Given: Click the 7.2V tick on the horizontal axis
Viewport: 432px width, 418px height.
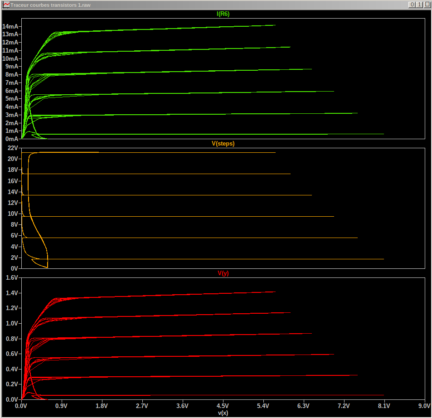Looking at the screenshot, I should pos(344,406).
